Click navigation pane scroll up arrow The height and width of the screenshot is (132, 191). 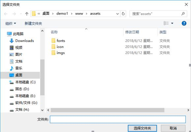click(x=42, y=31)
